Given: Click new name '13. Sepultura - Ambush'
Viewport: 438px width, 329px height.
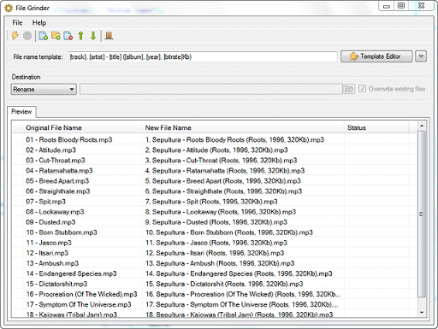Looking at the screenshot, I should point(220,263).
